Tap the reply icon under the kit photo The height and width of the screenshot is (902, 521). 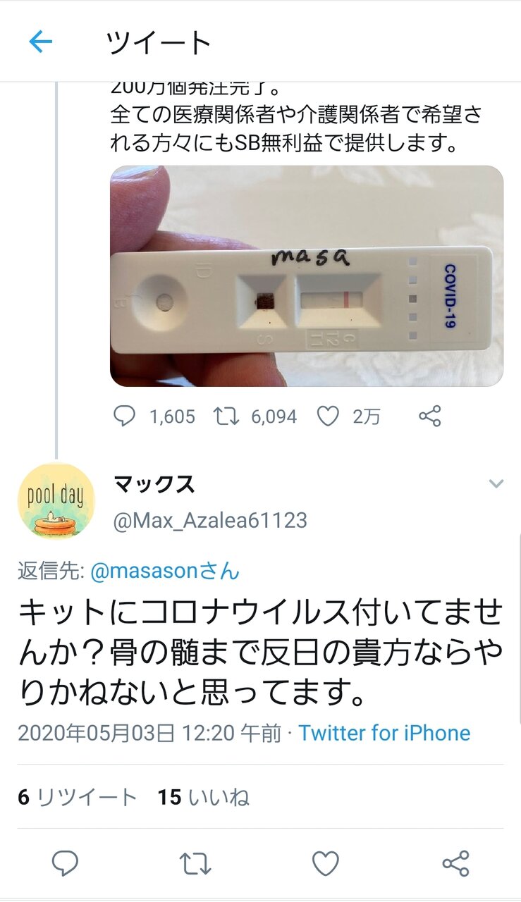[x=124, y=416]
